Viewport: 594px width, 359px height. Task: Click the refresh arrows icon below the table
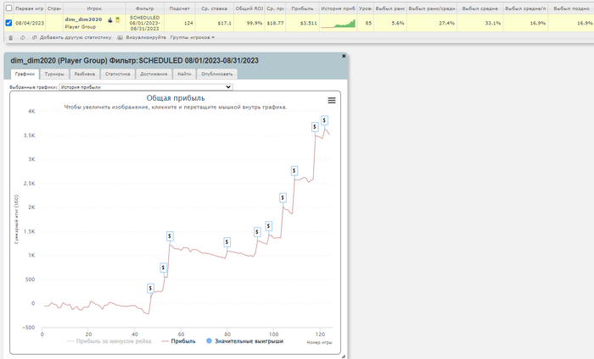tap(22, 38)
